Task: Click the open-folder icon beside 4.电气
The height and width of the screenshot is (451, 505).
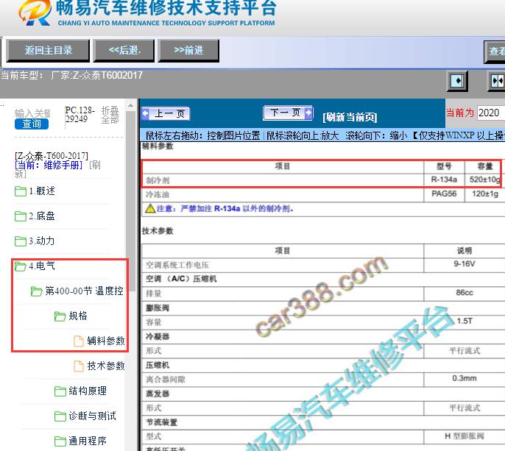Action: 21,266
